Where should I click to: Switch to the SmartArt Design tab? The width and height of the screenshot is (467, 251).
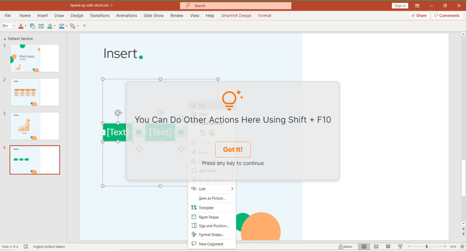(236, 16)
